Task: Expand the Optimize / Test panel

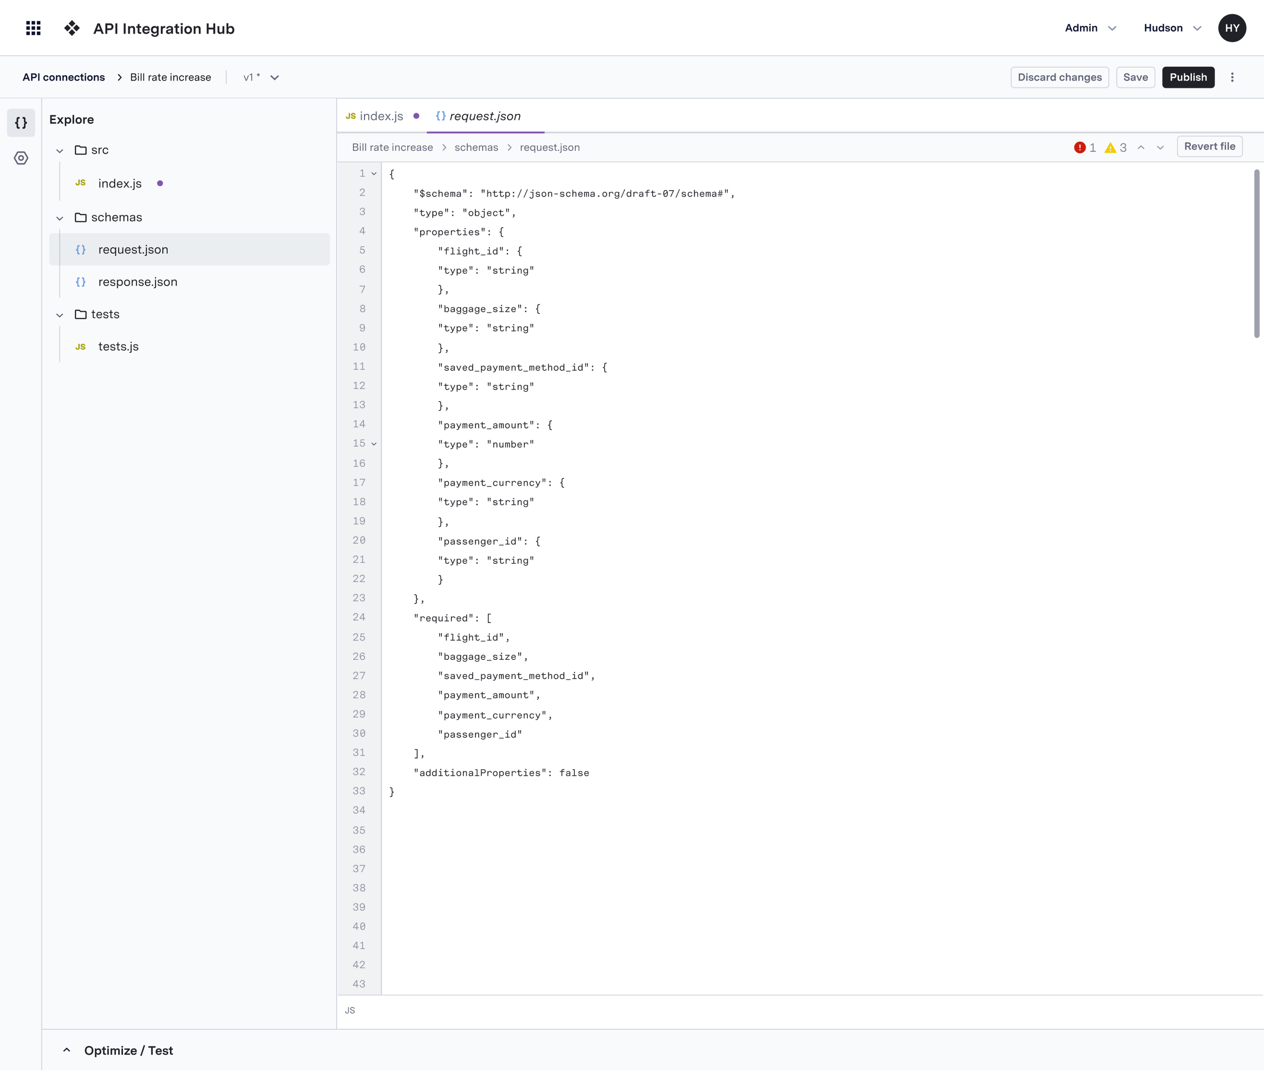Action: click(67, 1050)
